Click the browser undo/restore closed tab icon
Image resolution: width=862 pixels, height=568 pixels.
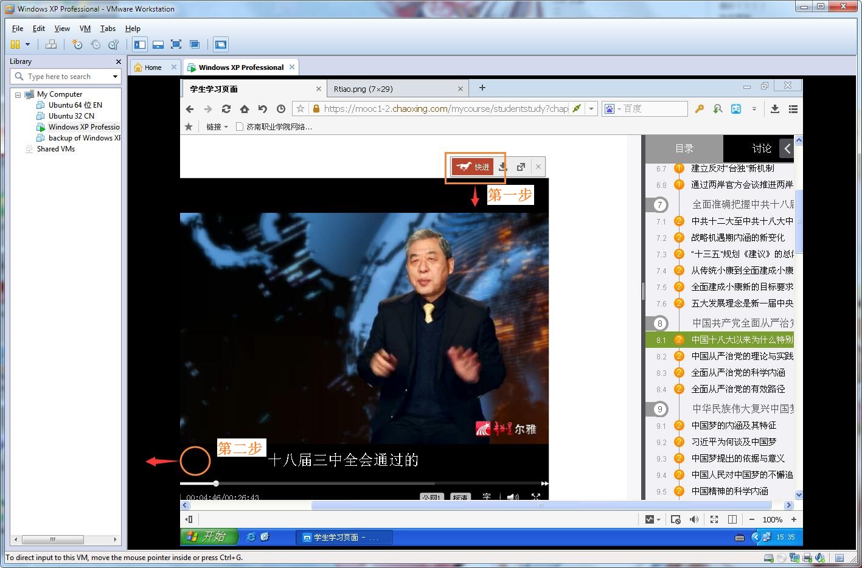click(263, 109)
